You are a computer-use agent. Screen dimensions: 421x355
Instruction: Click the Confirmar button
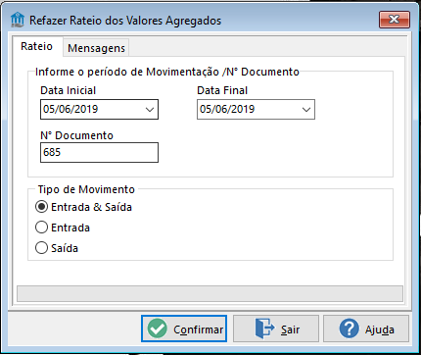tap(184, 329)
